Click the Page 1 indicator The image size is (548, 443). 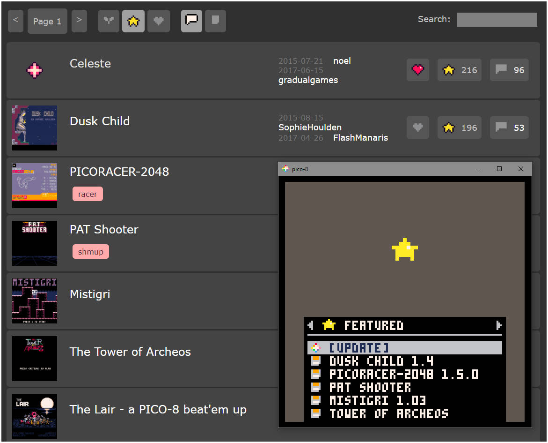point(47,21)
